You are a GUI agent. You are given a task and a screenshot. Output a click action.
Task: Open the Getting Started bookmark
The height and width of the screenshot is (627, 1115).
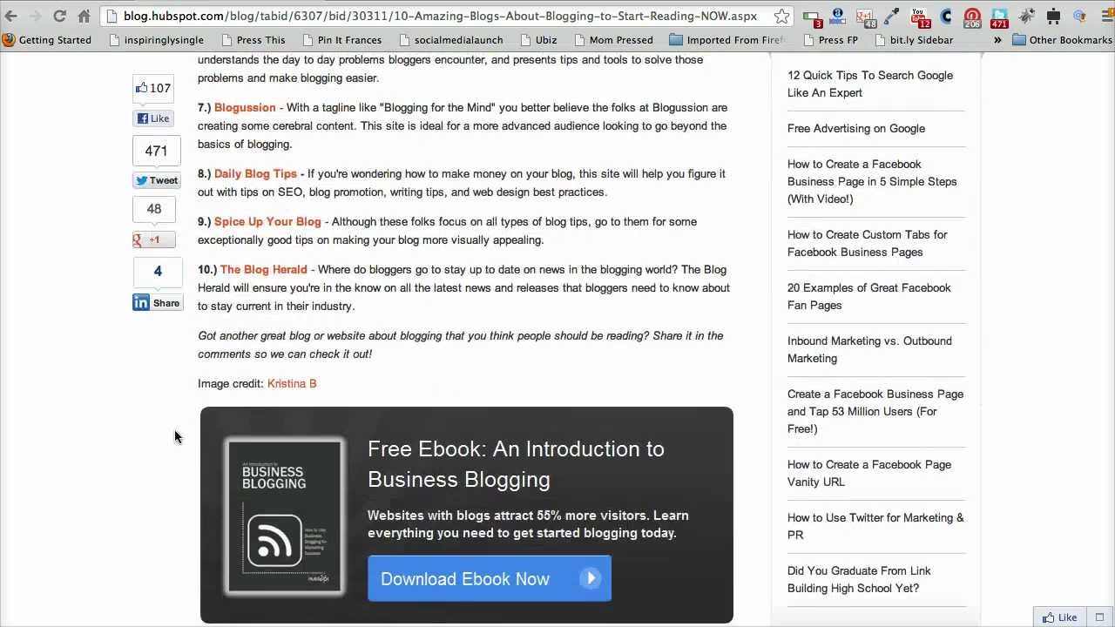click(46, 40)
